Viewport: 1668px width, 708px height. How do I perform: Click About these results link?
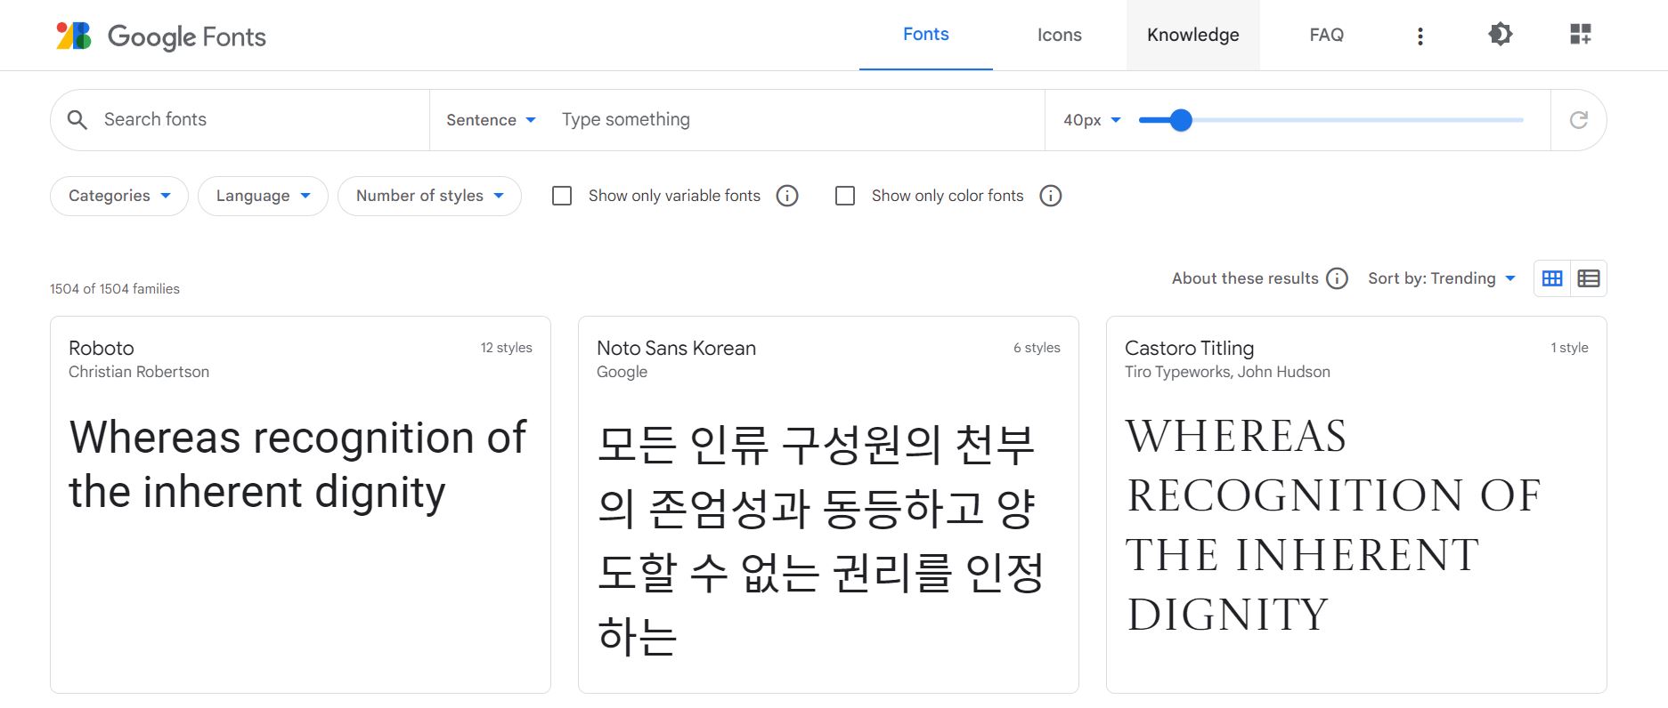click(x=1245, y=278)
